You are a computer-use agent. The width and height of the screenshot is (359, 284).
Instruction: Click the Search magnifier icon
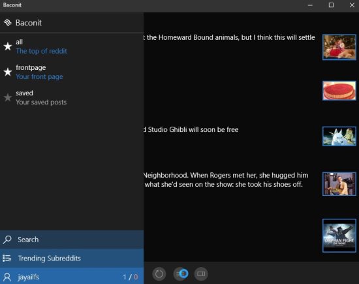tap(7, 240)
